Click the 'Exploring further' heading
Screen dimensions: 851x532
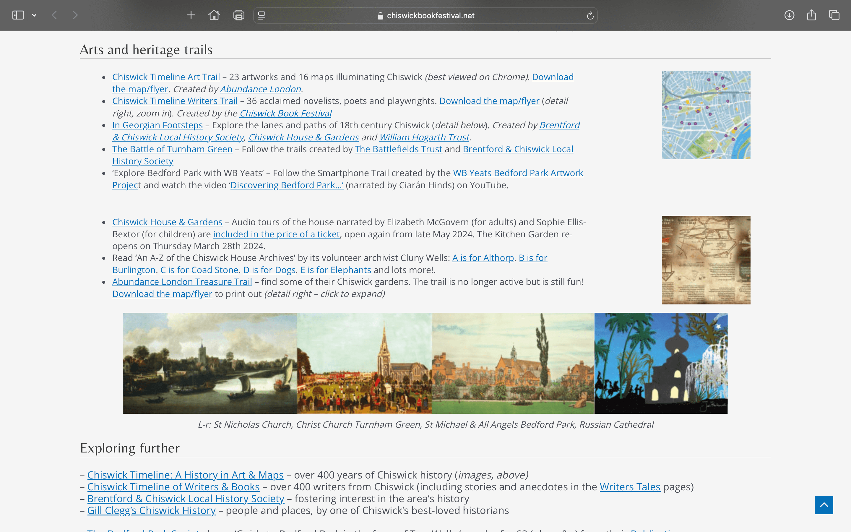coord(130,448)
